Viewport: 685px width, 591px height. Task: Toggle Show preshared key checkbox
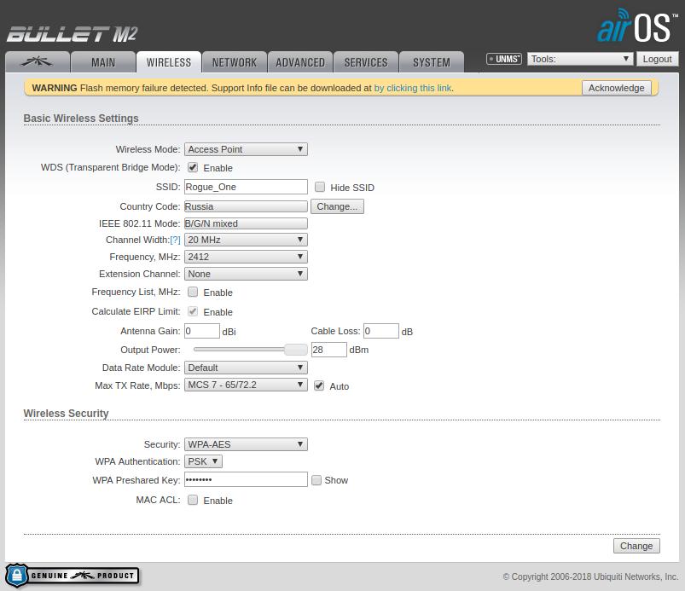tap(316, 480)
